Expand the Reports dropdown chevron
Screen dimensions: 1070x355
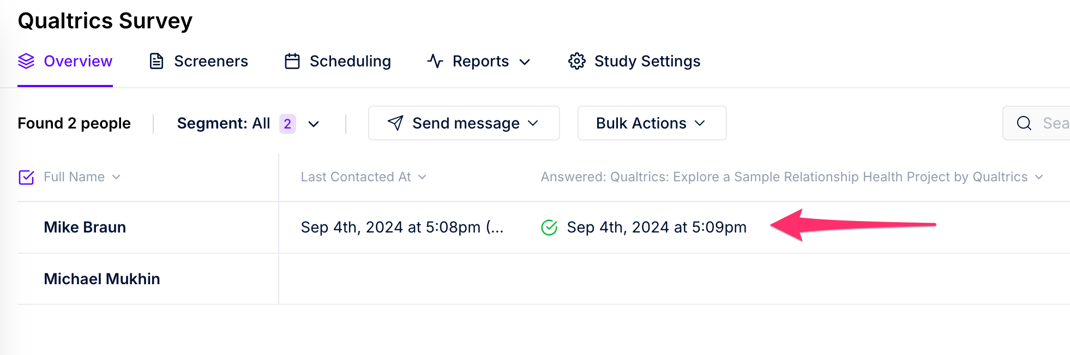525,62
